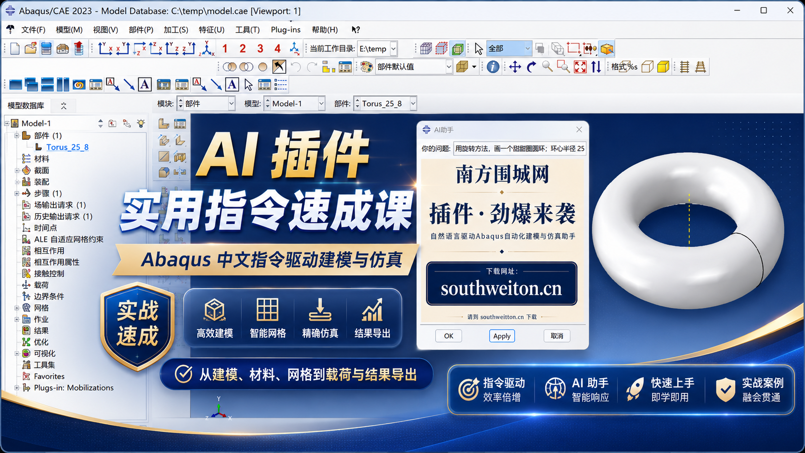Click the cascade viewports icon
The height and width of the screenshot is (453, 805).
31,85
